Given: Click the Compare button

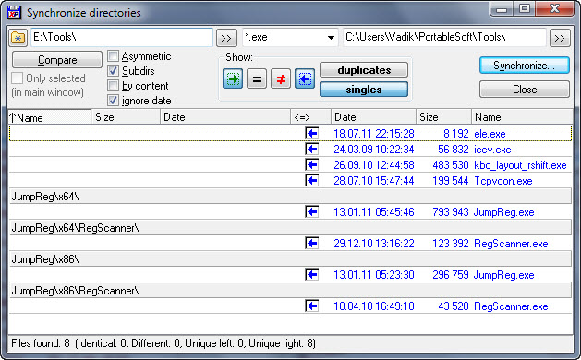Looking at the screenshot, I should click(x=57, y=60).
